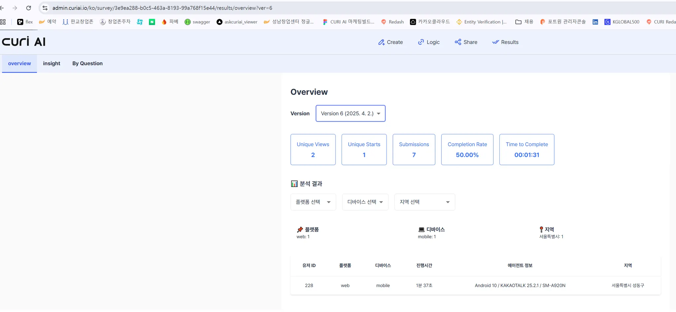Open the 카카오클라우드 bookmark

pyautogui.click(x=430, y=22)
